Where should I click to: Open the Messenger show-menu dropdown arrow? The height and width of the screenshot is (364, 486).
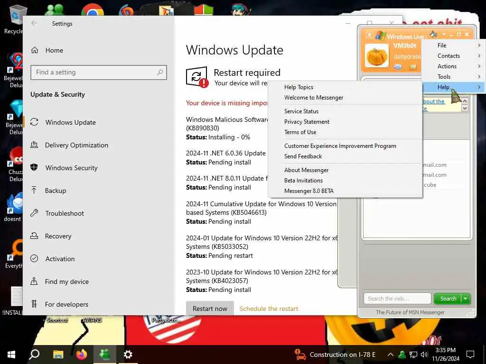[x=444, y=34]
